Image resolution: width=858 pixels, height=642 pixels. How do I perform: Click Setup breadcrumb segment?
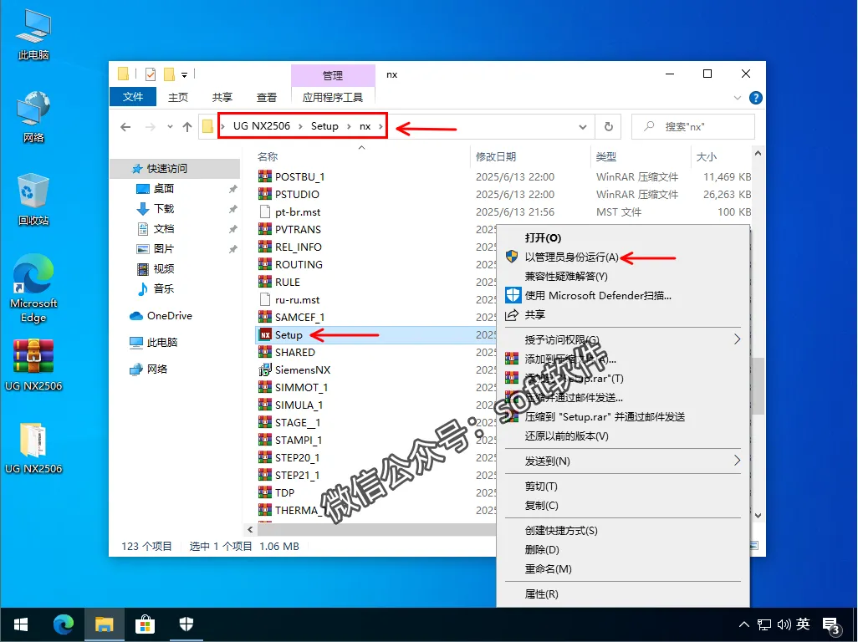tap(324, 126)
